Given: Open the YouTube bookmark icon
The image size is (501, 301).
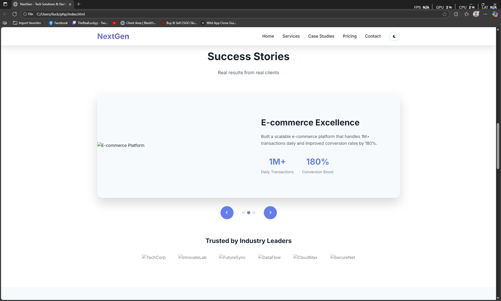Looking at the screenshot, I should tap(114, 23).
